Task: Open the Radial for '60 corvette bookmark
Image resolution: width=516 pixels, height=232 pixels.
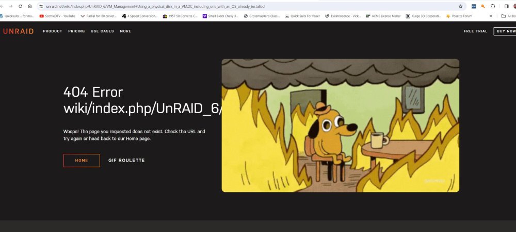Action: pos(99,16)
